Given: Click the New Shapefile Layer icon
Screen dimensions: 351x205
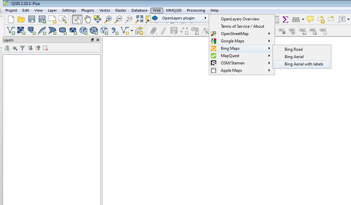Looking at the screenshot, I should 125,30.
